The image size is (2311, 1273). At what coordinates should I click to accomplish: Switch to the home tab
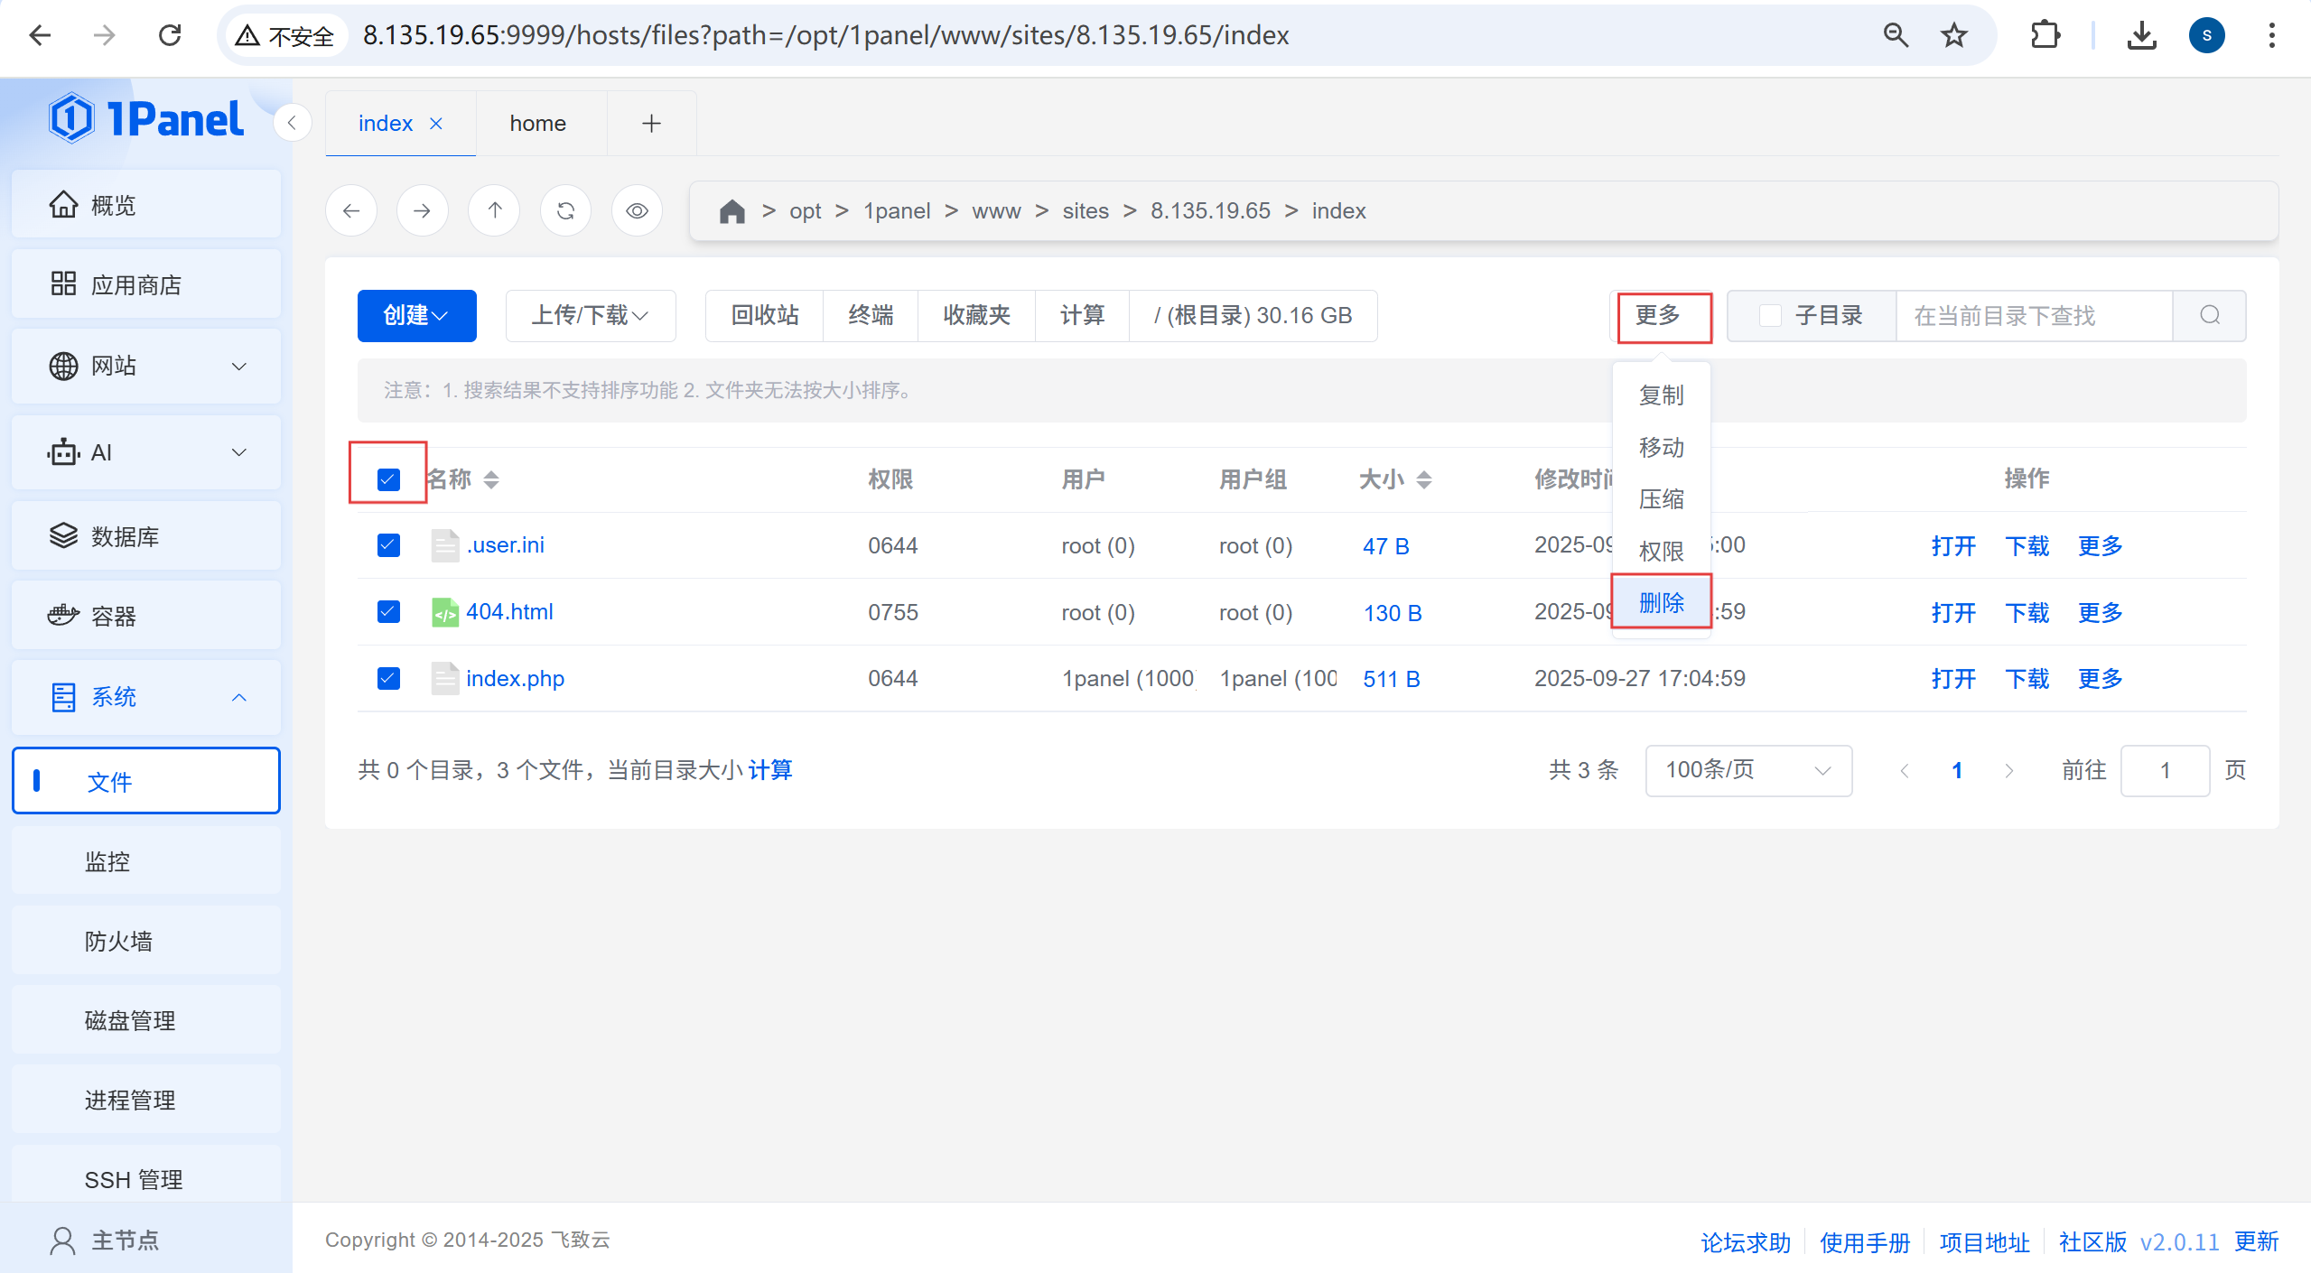[x=538, y=124]
